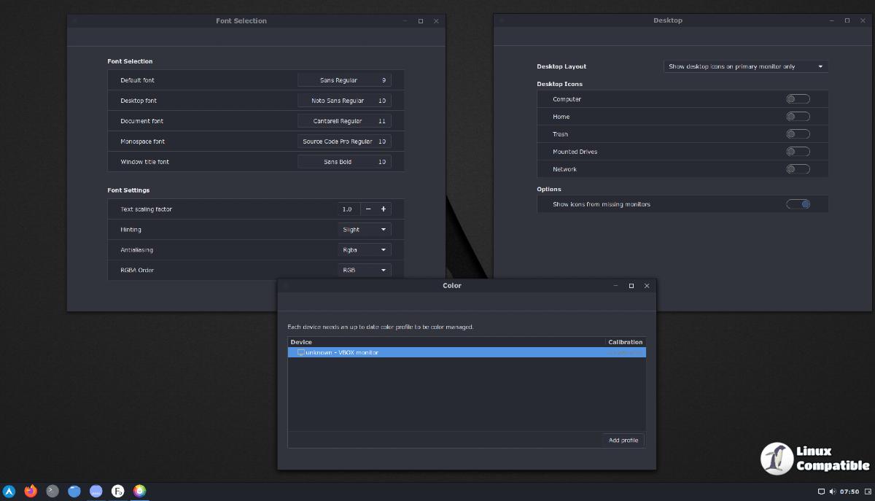This screenshot has height=501, width=875.
Task: Click the Monospace font Source Code Pro button
Action: (x=344, y=141)
